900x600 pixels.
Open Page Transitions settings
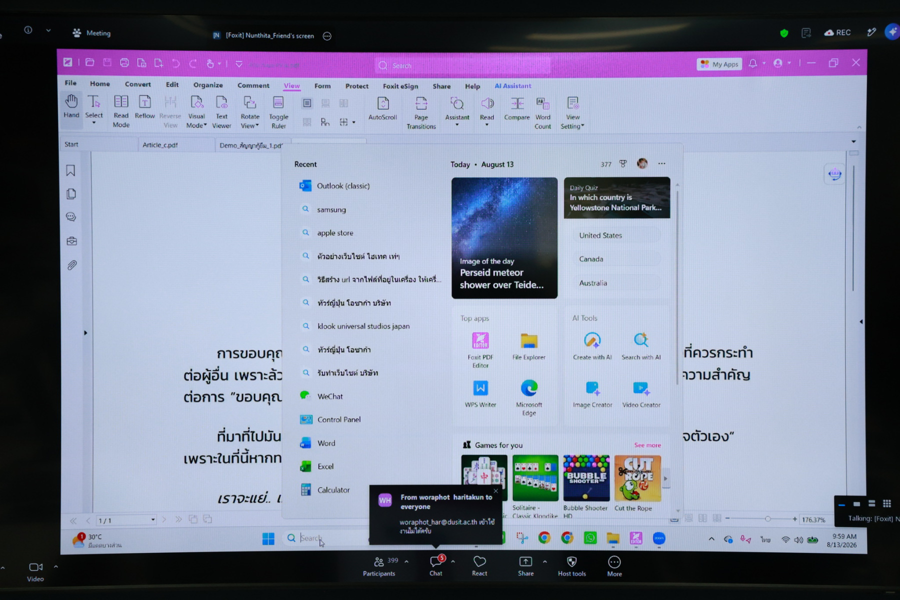(421, 112)
